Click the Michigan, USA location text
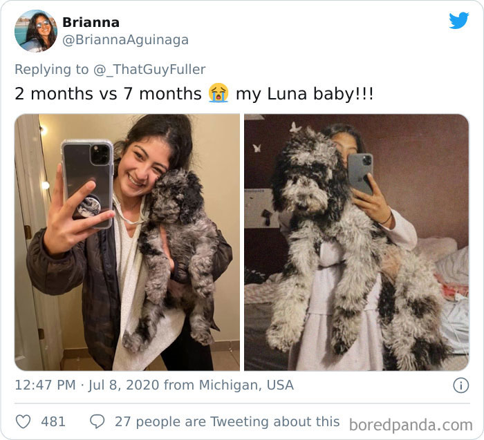The height and width of the screenshot is (440, 484). (246, 385)
